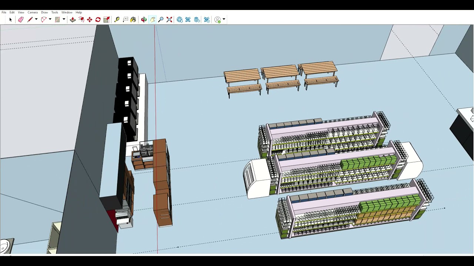Expand the Rectangle tool dropdown arrow
474x266 pixels.
(x=64, y=20)
